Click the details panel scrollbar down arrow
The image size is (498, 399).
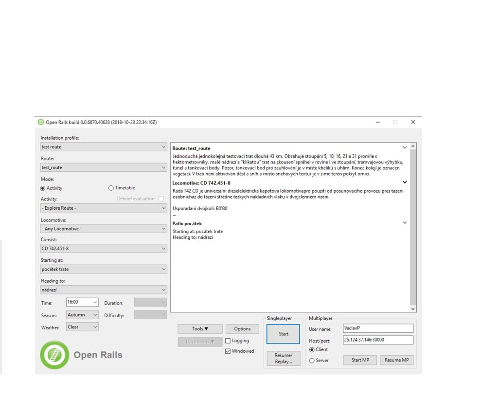tap(413, 309)
